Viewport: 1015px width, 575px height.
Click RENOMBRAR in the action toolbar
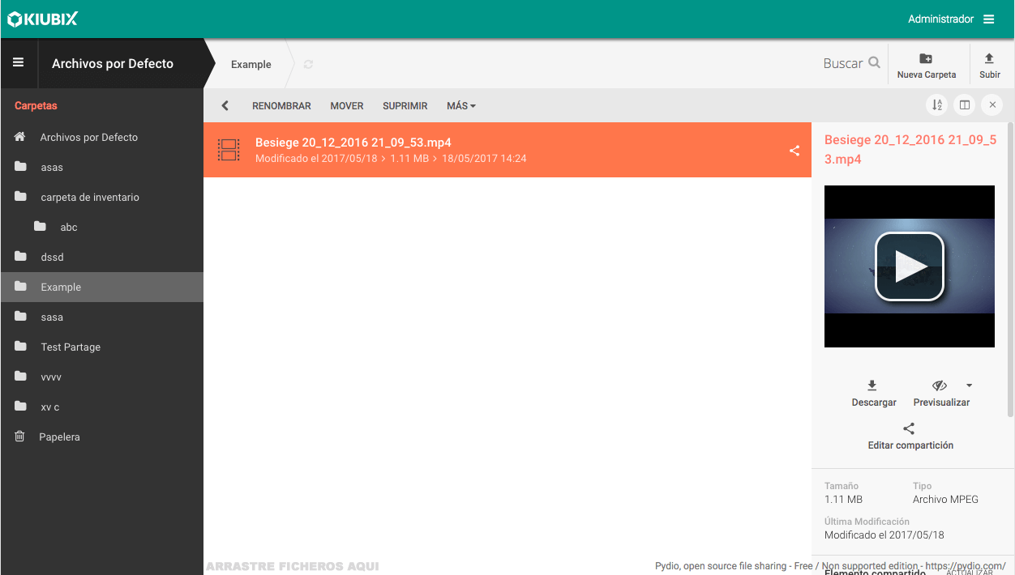pos(281,106)
